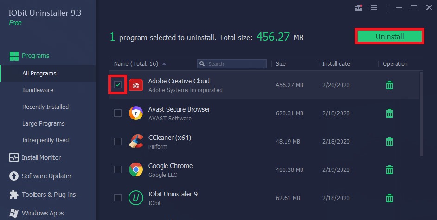Viewport: 437px width, 220px height.
Task: Toggle the Name column sort arrow
Action: click(164, 64)
